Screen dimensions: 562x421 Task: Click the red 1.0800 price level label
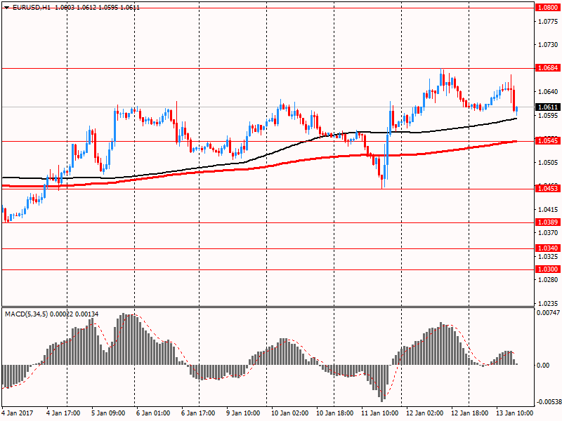pyautogui.click(x=547, y=7)
